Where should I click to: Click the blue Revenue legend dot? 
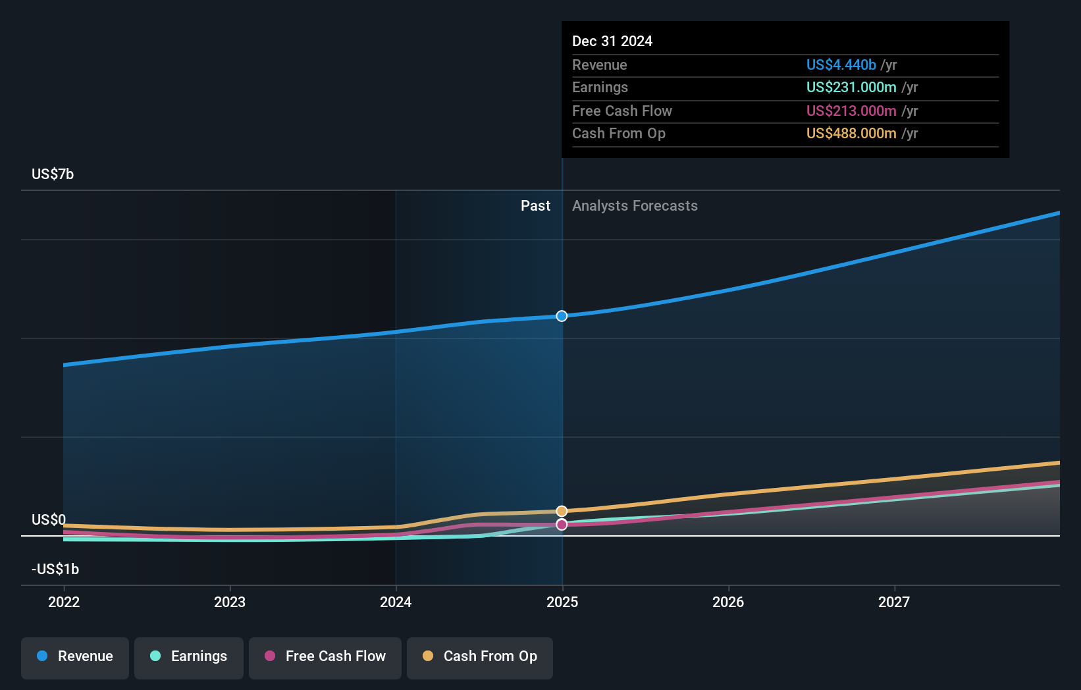pyautogui.click(x=42, y=656)
